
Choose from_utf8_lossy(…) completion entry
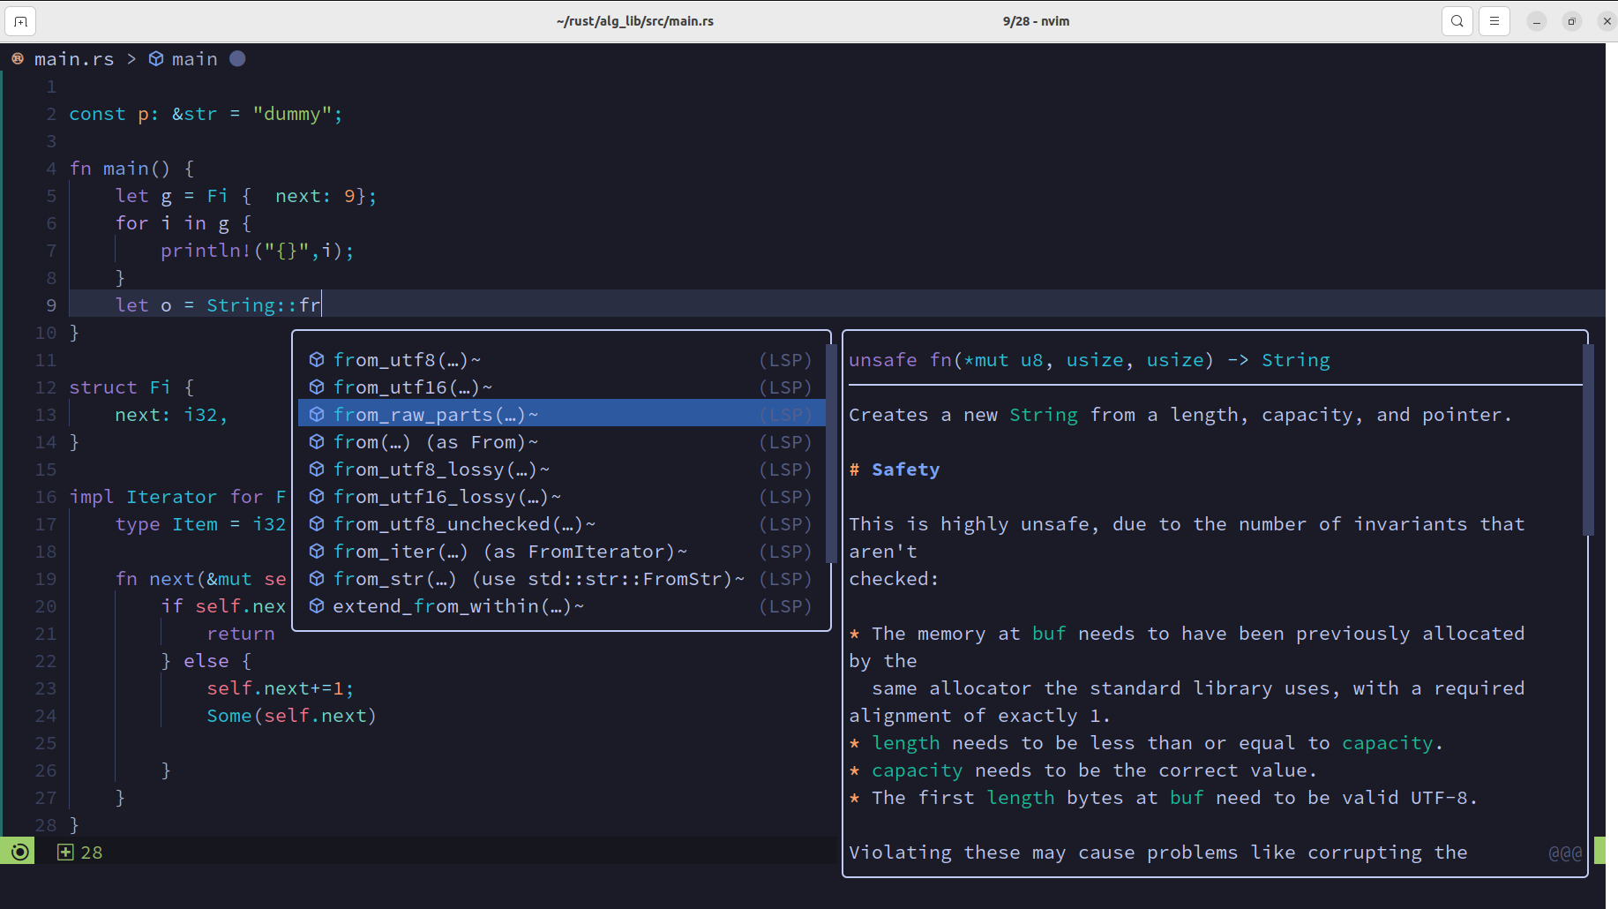pyautogui.click(x=562, y=469)
